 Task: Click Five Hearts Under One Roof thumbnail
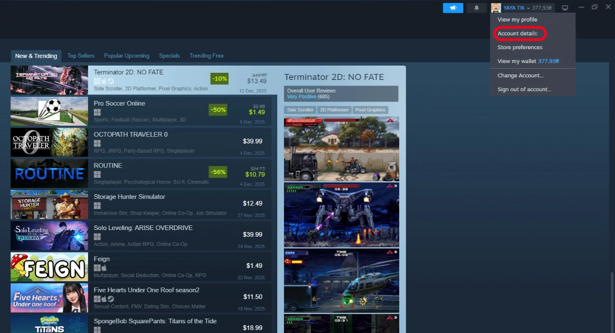click(x=49, y=298)
